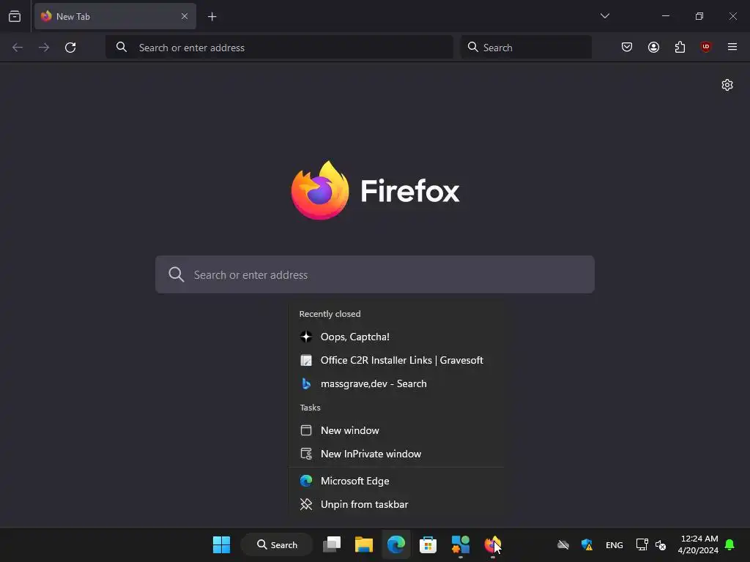
Task: Reopen the massgrave.dev - Search page
Action: click(x=396, y=383)
